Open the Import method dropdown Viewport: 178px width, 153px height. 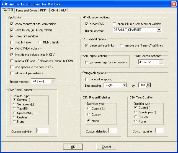click(53, 81)
